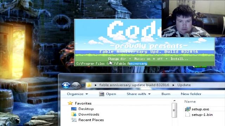Click the Recent Places icon
The width and height of the screenshot is (225, 126).
click(x=74, y=120)
